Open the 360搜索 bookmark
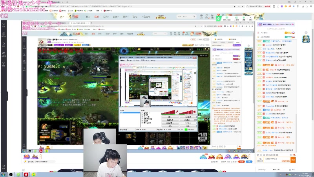Image resolution: width=314 pixels, height=177 pixels. click(89, 11)
